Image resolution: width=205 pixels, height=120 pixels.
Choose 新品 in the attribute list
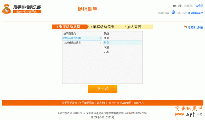[106, 34]
